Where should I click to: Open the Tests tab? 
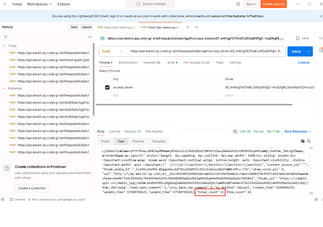pos(219,63)
